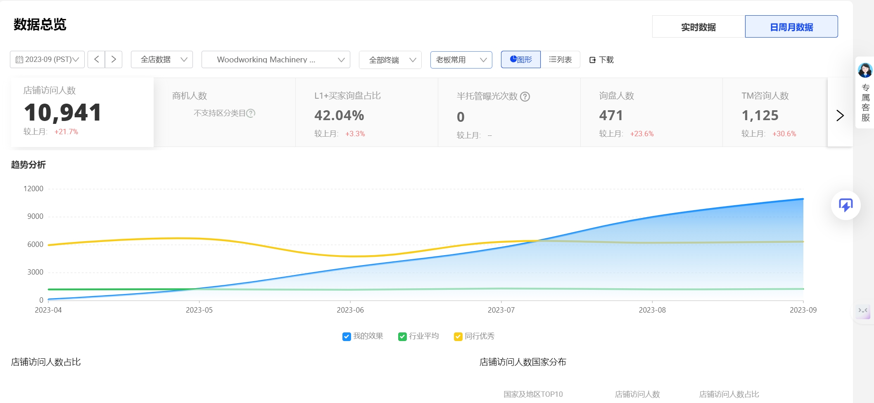Click the floating chat assistant icon
Image resolution: width=874 pixels, height=403 pixels.
click(845, 205)
